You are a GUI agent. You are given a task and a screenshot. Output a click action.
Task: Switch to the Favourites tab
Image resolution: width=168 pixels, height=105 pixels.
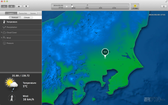[x=23, y=13]
